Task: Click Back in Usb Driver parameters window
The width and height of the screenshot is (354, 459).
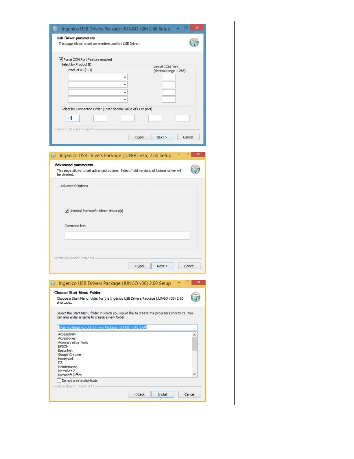Action: coord(139,137)
